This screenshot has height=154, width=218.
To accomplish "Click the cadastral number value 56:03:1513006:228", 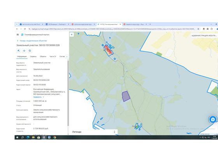I will pos(41,80).
